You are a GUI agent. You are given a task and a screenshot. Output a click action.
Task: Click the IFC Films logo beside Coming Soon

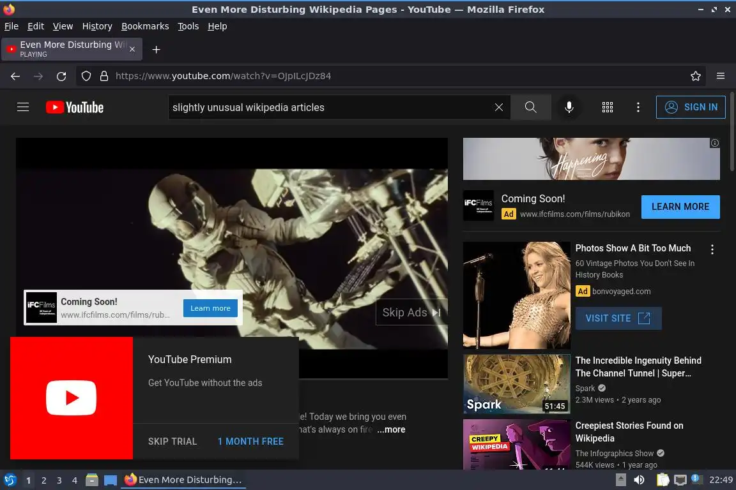coord(479,205)
